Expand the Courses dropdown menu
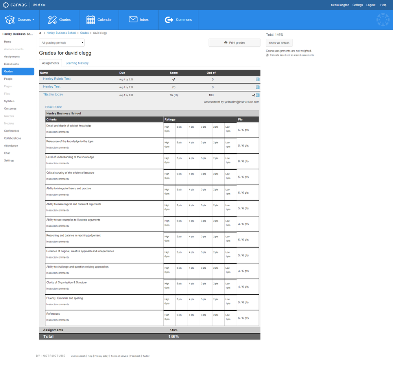This screenshot has height=365, width=393. tap(20, 20)
